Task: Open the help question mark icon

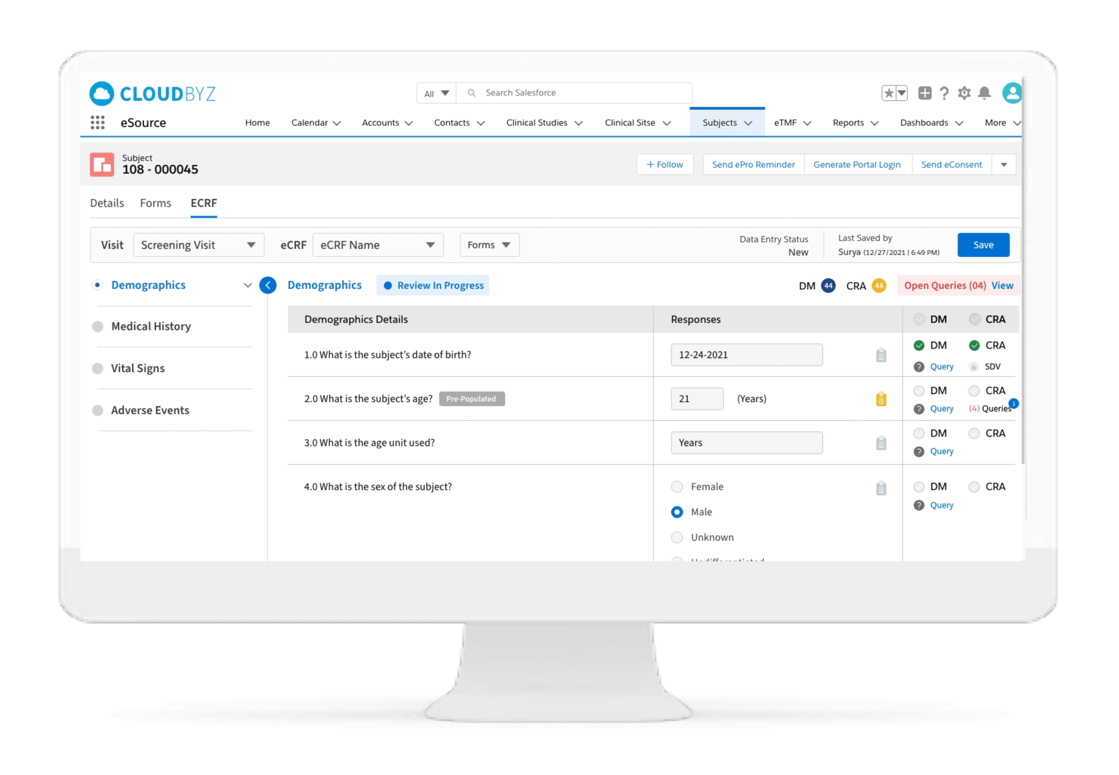Action: 944,93
